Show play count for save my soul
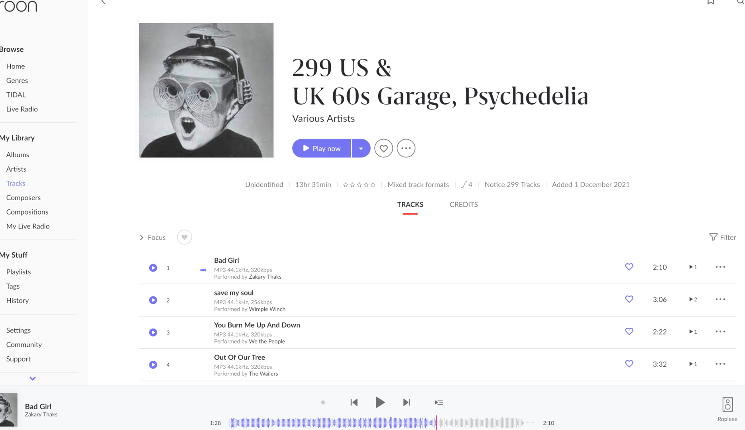 (693, 299)
